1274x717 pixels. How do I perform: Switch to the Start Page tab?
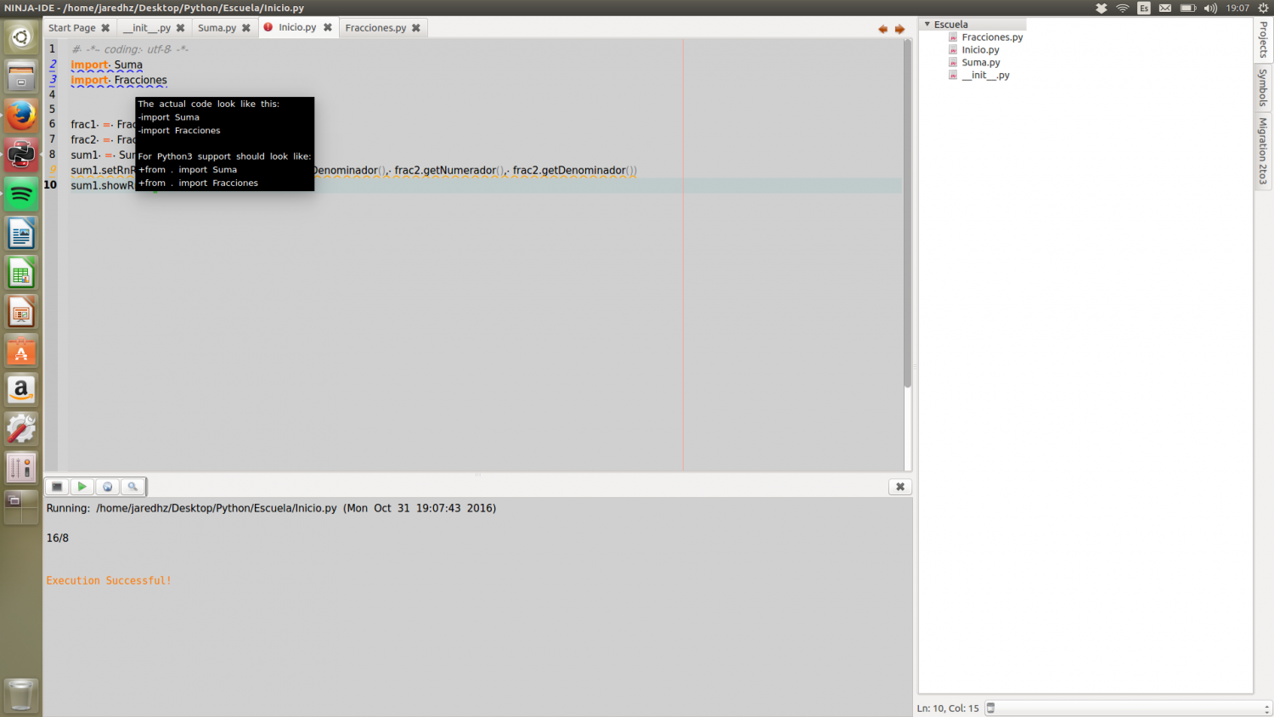[x=72, y=28]
